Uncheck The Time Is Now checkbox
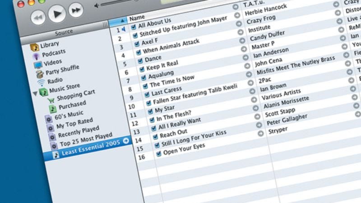The image size is (361, 203). 145,86
